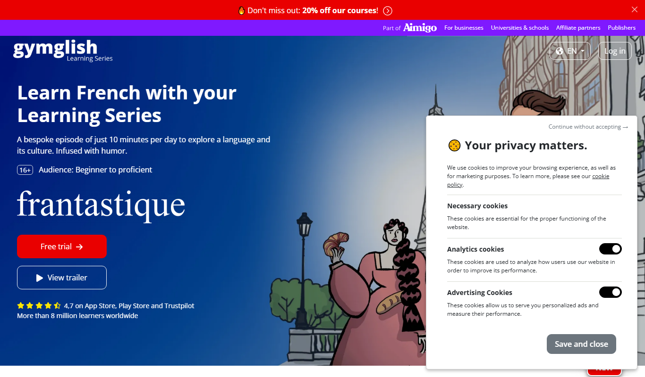The width and height of the screenshot is (645, 377).
Task: Start the Free trial
Action: [x=62, y=246]
